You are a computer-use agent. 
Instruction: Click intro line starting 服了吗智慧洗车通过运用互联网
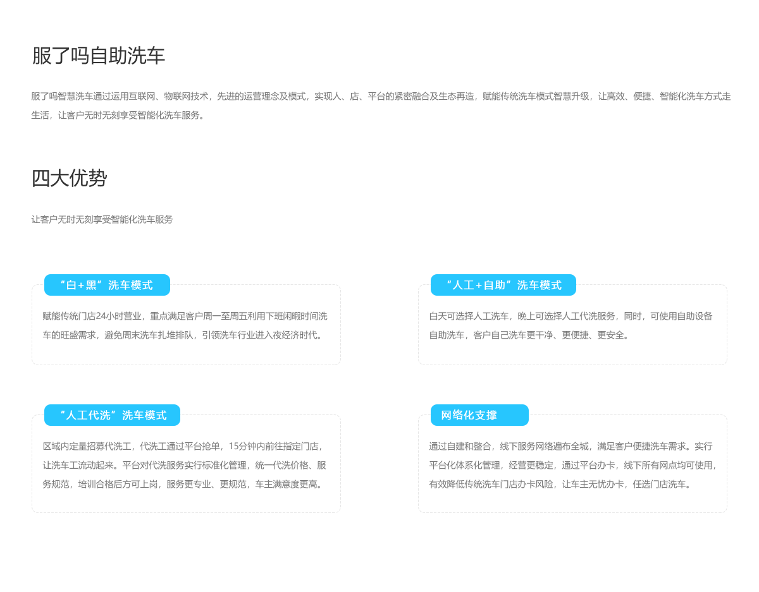381,97
